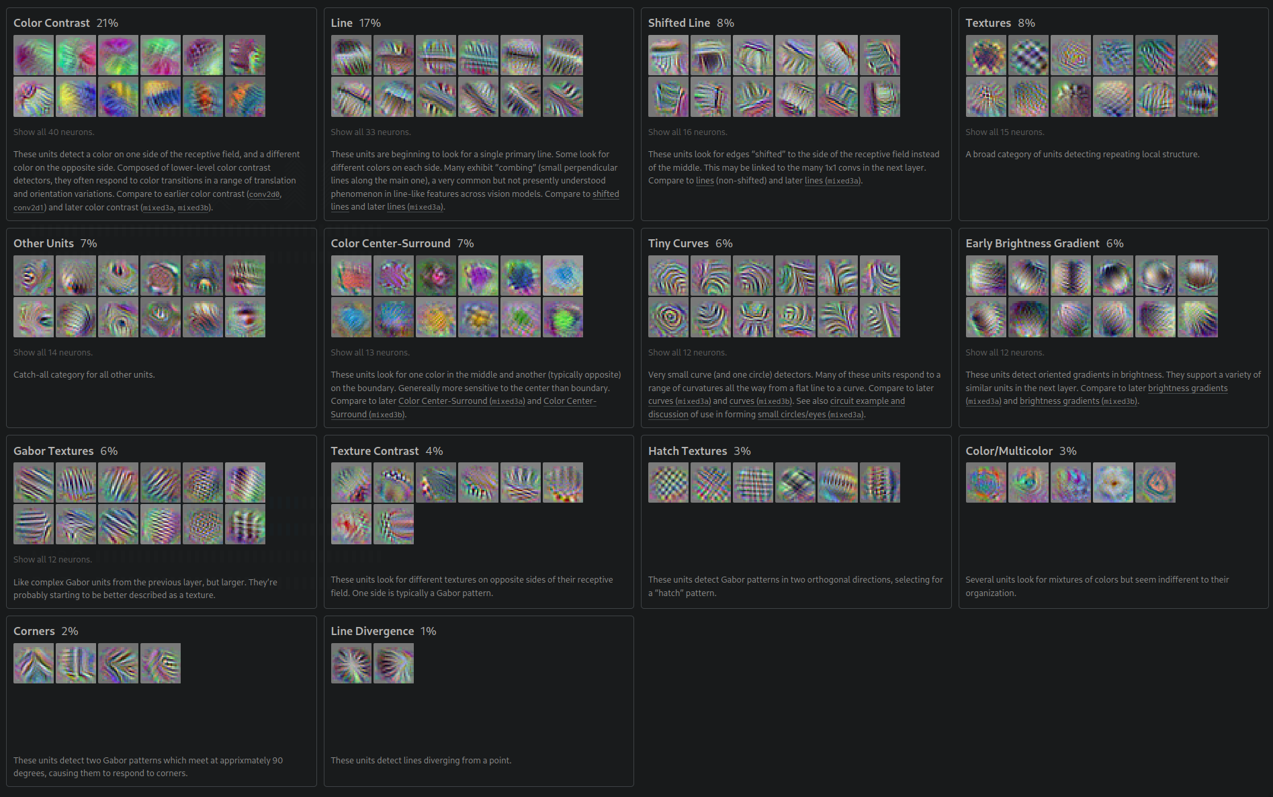
Task: Select the first Gabor Textures neuron visualization
Action: click(x=33, y=483)
